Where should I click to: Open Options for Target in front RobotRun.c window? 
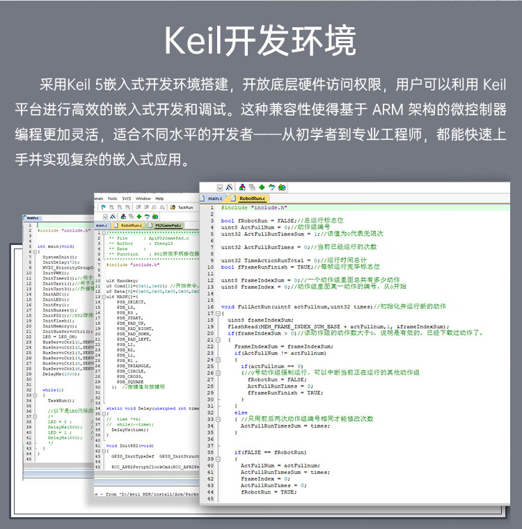click(229, 187)
